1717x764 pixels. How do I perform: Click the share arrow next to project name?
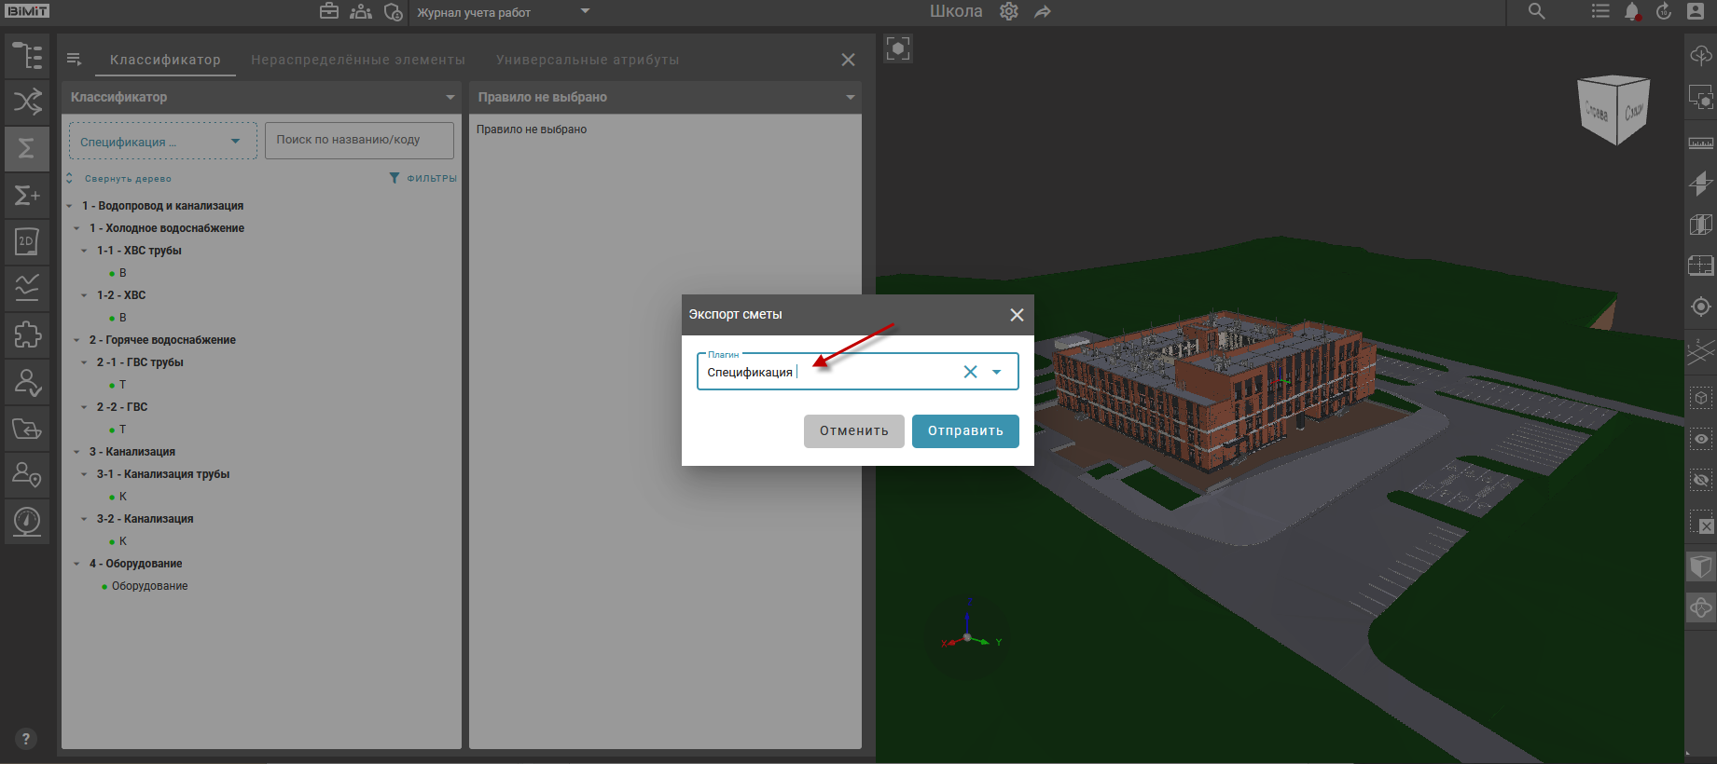(1043, 12)
